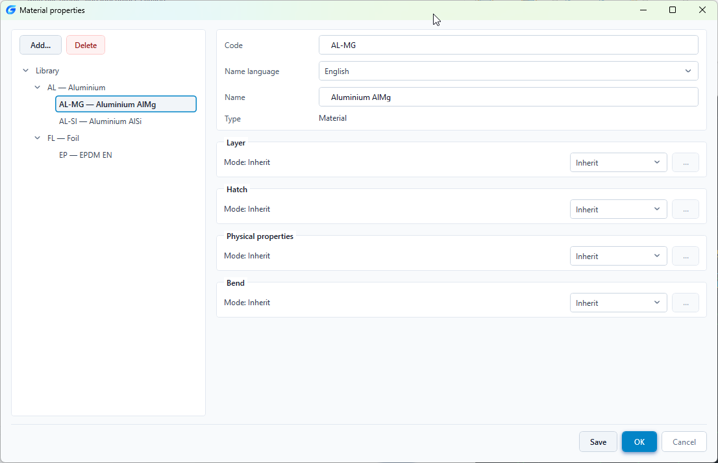Select the AL — Aluminium tree item
This screenshot has height=463, width=718.
click(77, 88)
